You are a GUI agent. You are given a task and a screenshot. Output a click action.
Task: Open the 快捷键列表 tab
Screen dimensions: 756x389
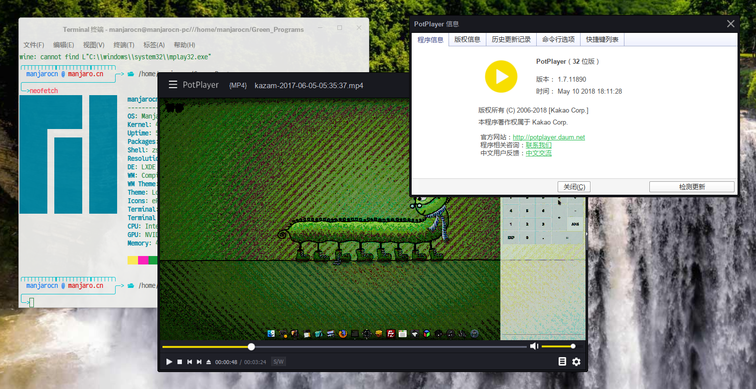[x=603, y=39]
